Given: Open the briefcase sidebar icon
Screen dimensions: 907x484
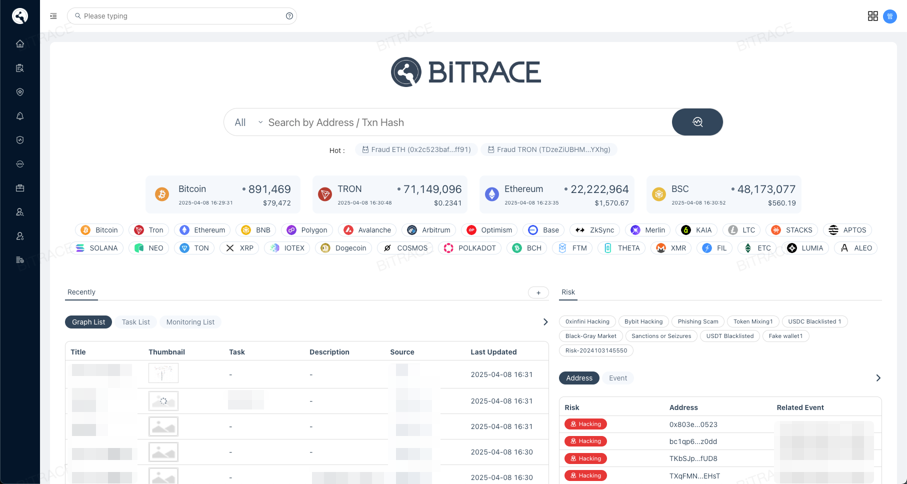Looking at the screenshot, I should (20, 188).
